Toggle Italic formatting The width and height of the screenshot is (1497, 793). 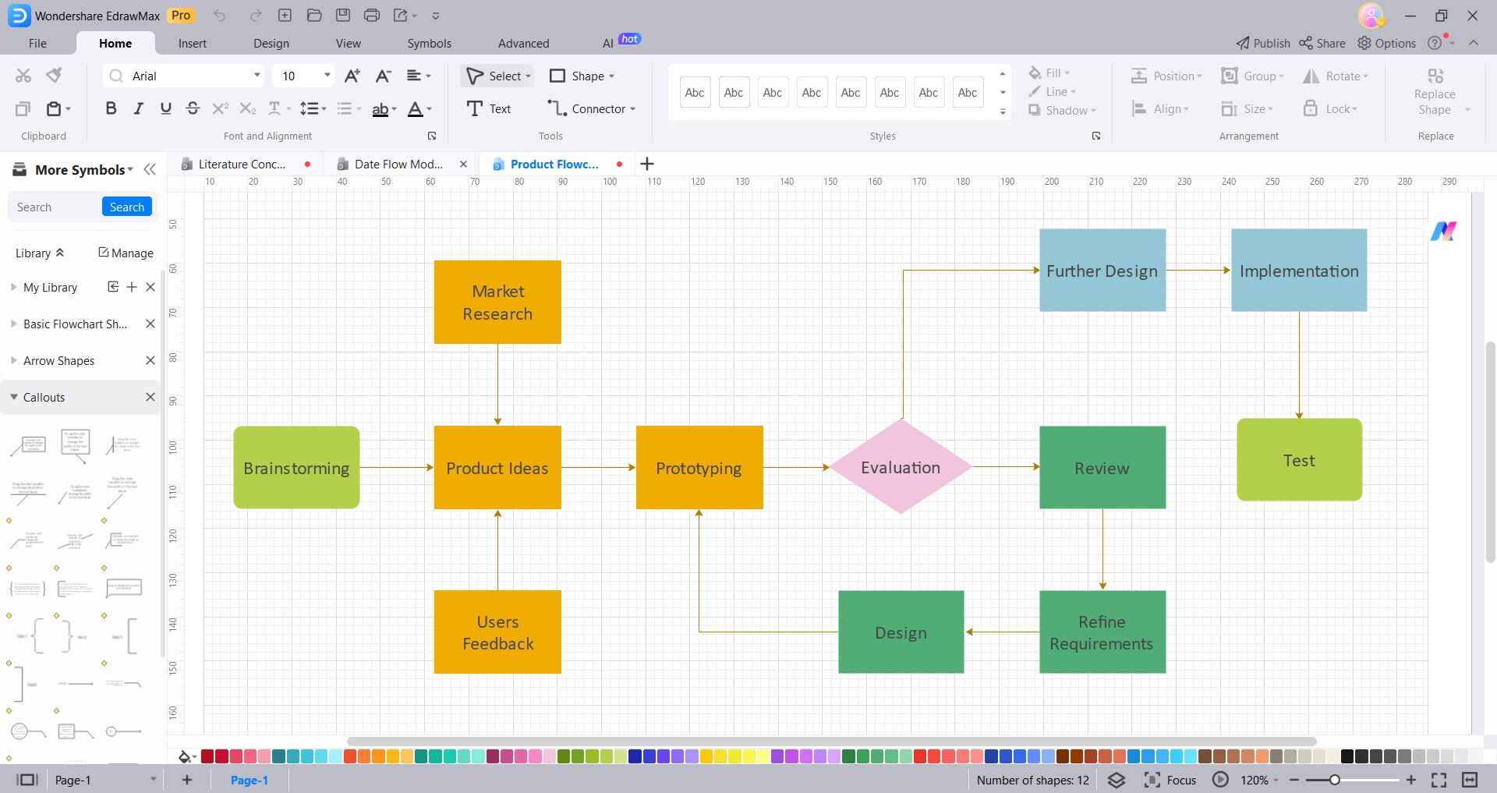coord(139,109)
